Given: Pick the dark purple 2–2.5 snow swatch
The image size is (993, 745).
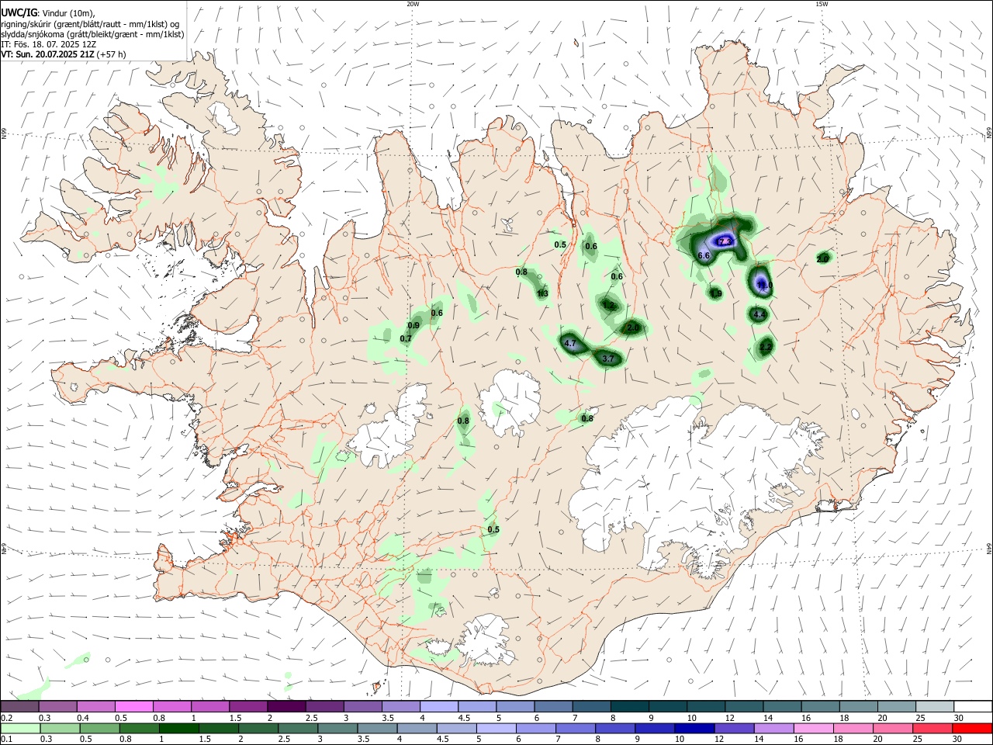Looking at the screenshot, I should pos(287,706).
